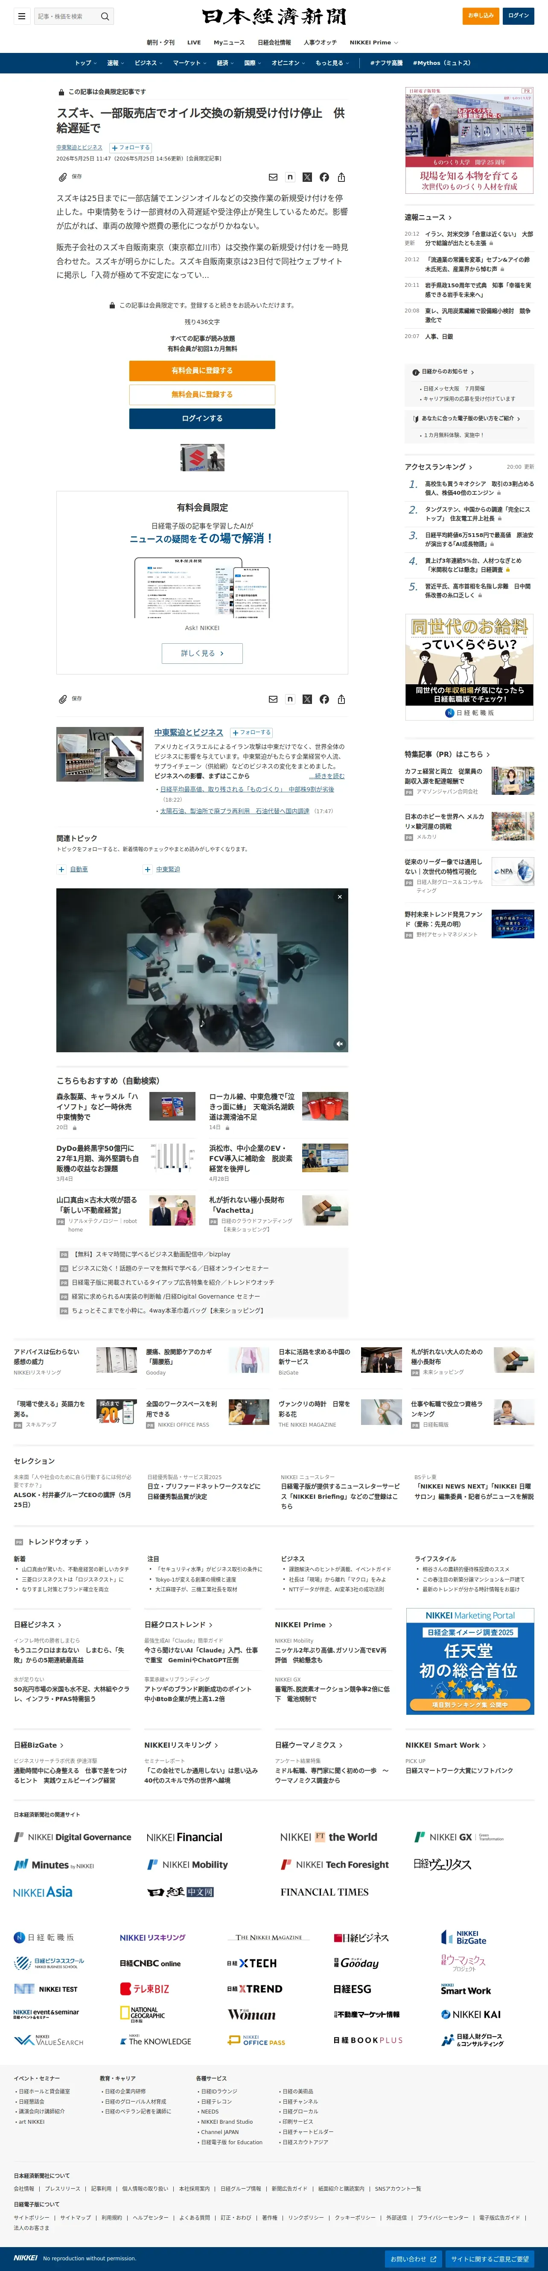
Task: Expand the ビジネス dropdown in the blue bar
Action: (x=149, y=64)
